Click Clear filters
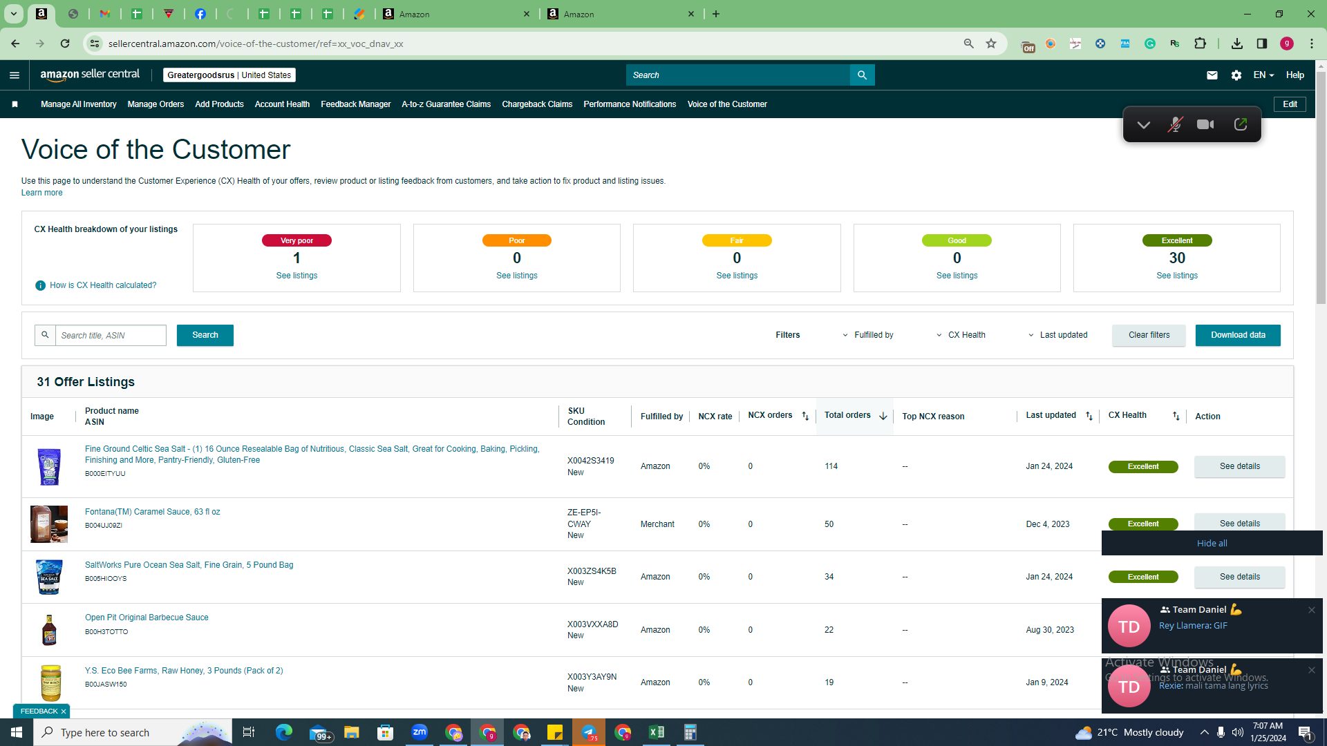Viewport: 1327px width, 746px height. coord(1149,335)
